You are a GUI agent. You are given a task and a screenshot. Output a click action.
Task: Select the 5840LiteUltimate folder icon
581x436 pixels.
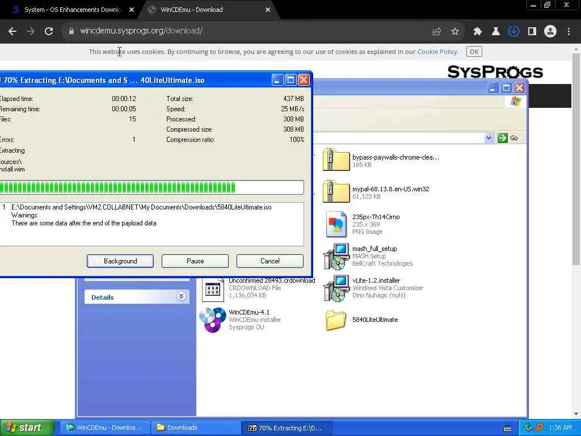[x=336, y=320]
